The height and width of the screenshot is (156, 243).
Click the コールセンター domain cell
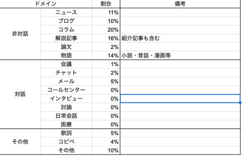[x=66, y=90]
